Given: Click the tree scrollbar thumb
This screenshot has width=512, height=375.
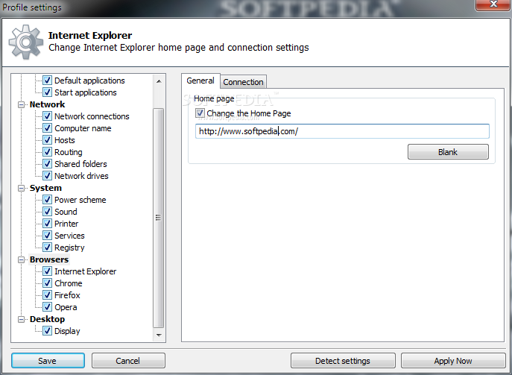Looking at the screenshot, I should (x=158, y=218).
